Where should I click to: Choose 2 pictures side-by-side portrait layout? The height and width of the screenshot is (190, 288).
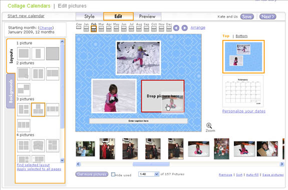coord(38,73)
